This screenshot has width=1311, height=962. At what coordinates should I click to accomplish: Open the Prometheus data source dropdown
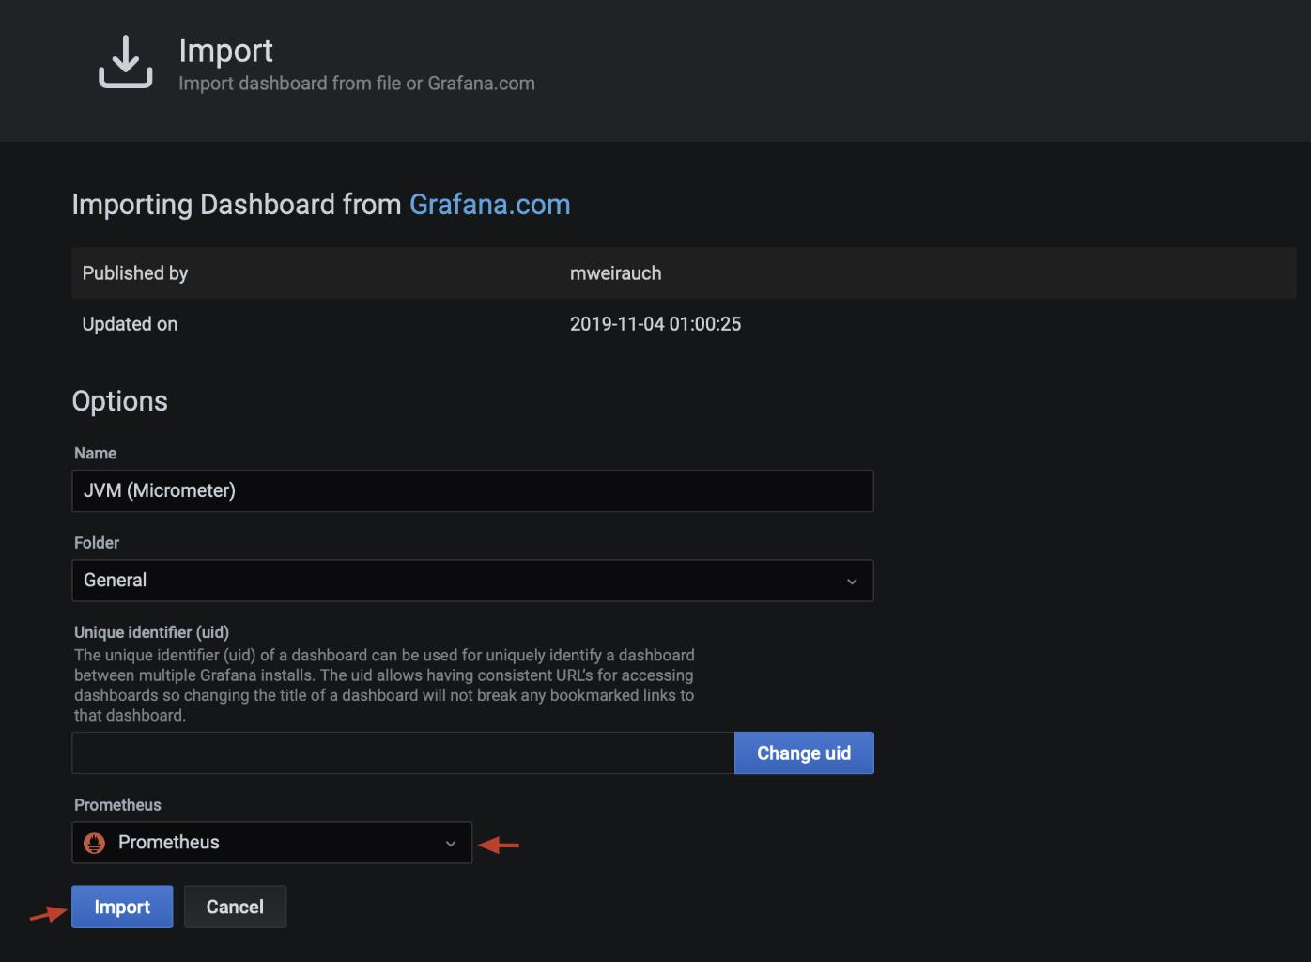tap(271, 843)
